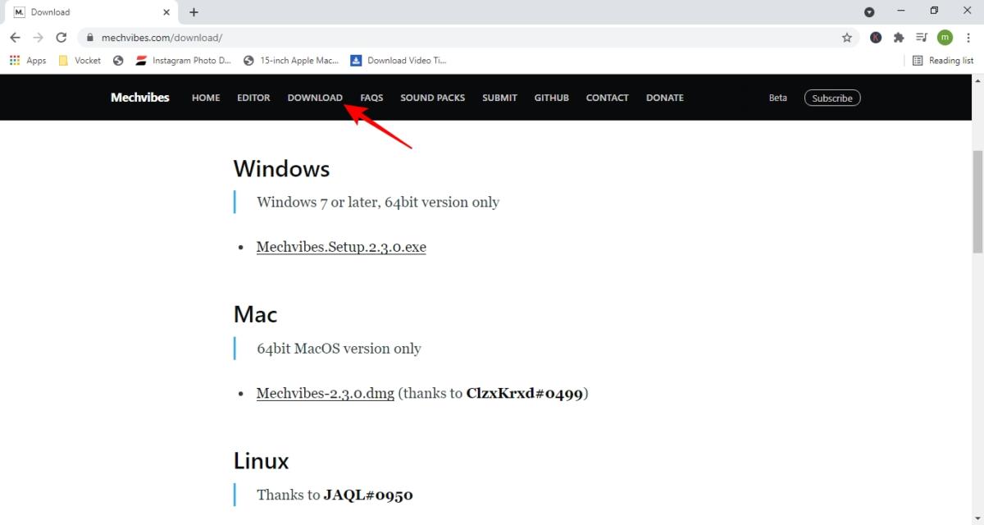
Task: Open the FAQS nav item
Action: [371, 98]
